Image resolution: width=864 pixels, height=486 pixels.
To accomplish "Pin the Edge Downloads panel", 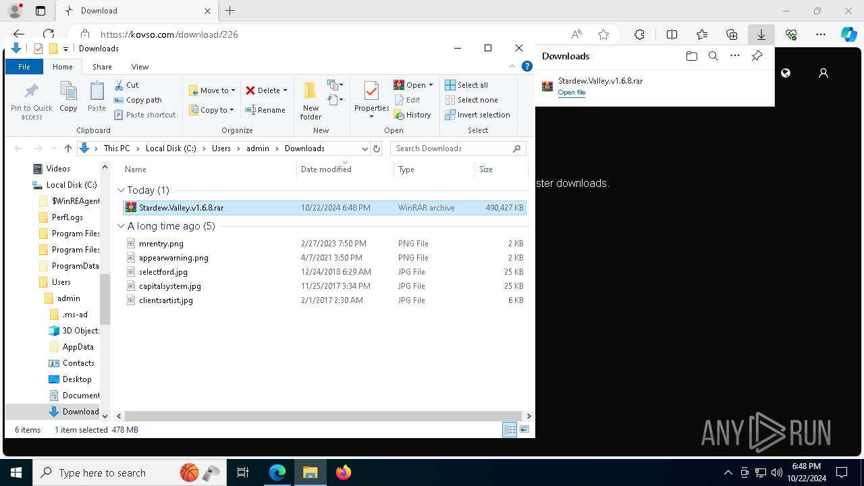I will [x=757, y=56].
